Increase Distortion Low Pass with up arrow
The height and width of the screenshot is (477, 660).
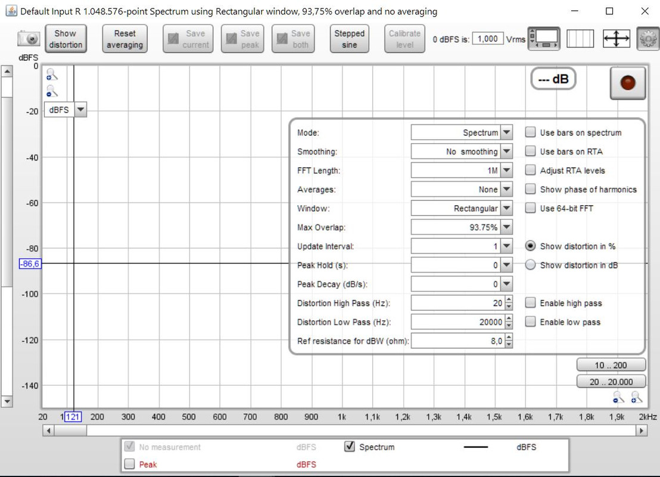[509, 319]
